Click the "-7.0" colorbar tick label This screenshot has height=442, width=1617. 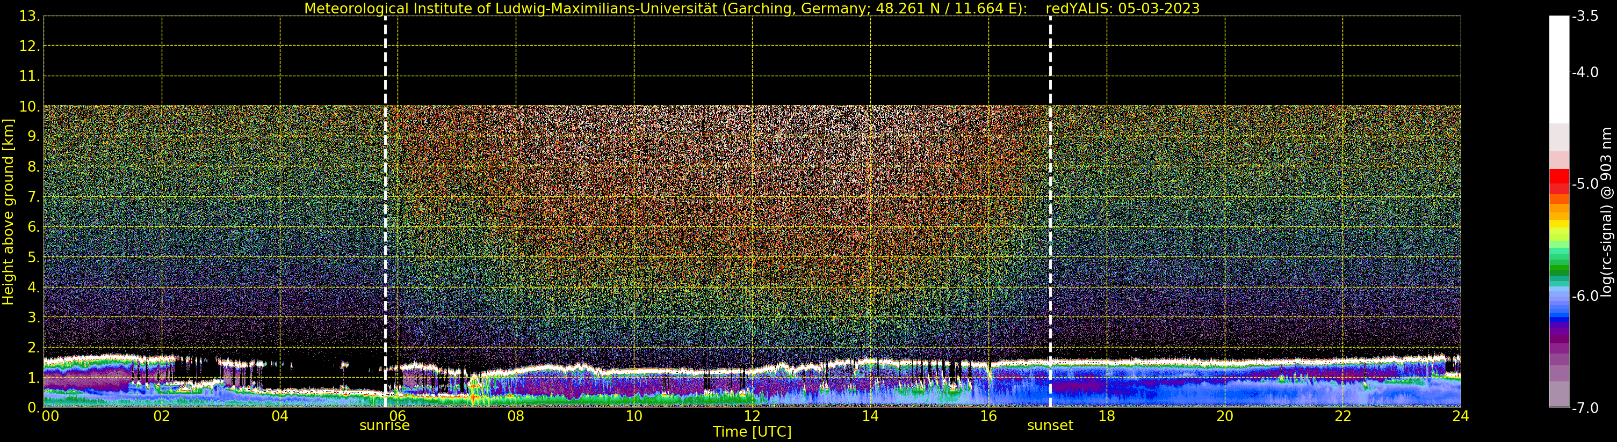pyautogui.click(x=1585, y=408)
